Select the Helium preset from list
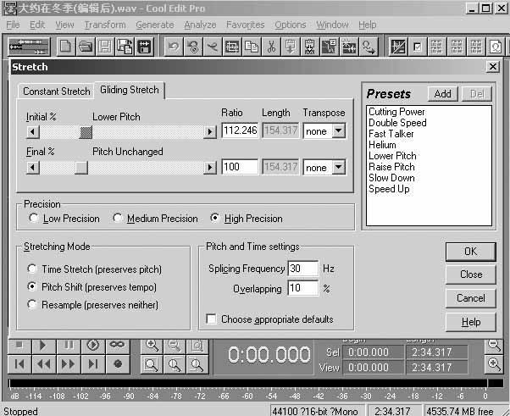The width and height of the screenshot is (510, 416). [x=382, y=145]
